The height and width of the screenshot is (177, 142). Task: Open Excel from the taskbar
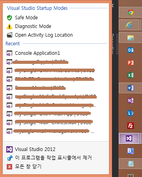click(x=131, y=75)
